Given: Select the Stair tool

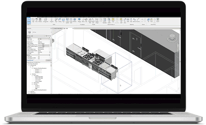Looking at the screenshot, I should coord(86,20).
